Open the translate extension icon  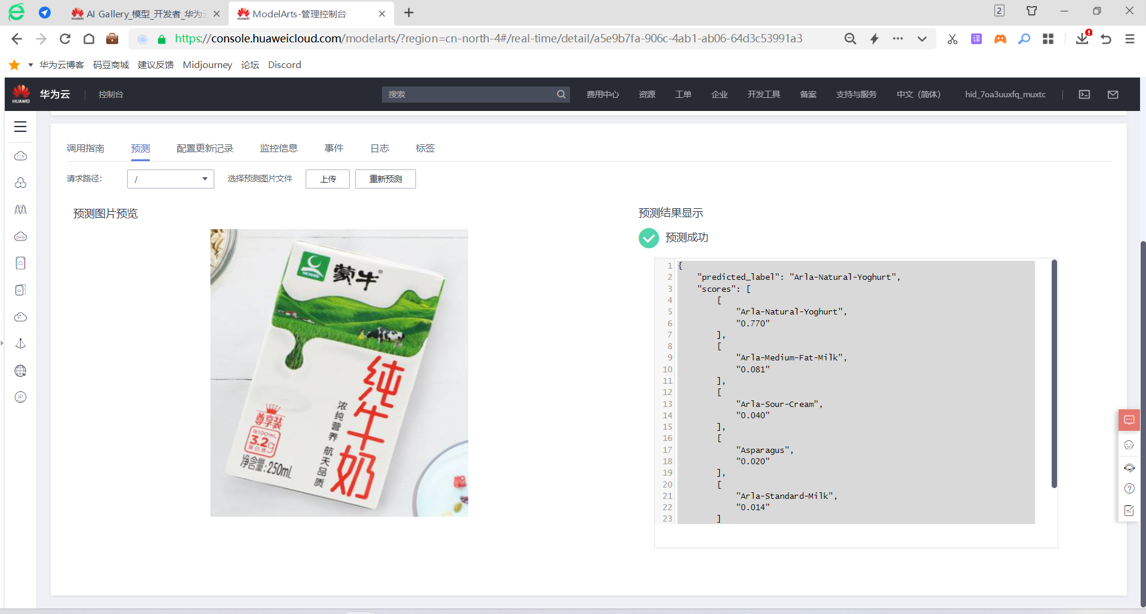pyautogui.click(x=976, y=39)
